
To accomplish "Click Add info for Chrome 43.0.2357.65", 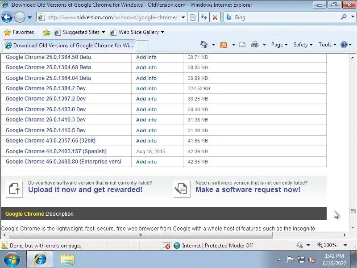I will click(x=146, y=141).
